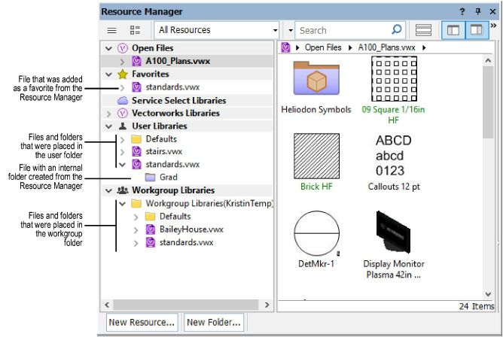Collapse standards.vwx under User Libraries
Viewport: 503px width, 337px height.
point(122,165)
